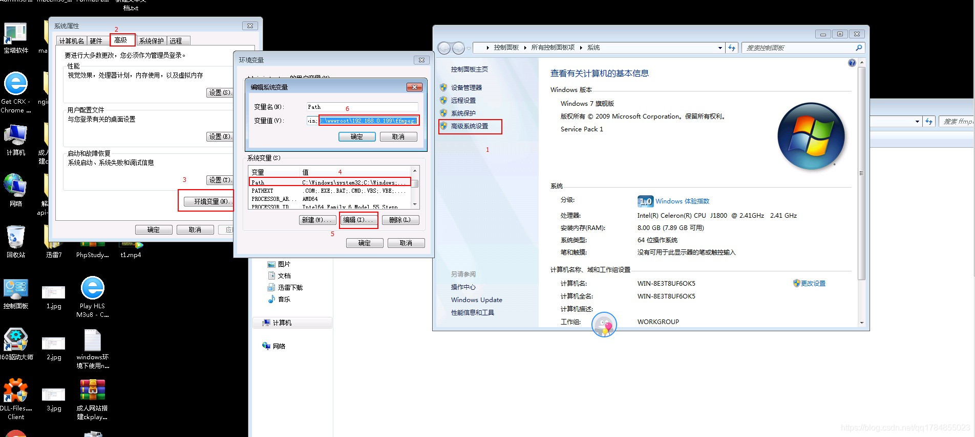
Task: Click 取消 in 系统属性 dialog
Action: [x=195, y=229]
